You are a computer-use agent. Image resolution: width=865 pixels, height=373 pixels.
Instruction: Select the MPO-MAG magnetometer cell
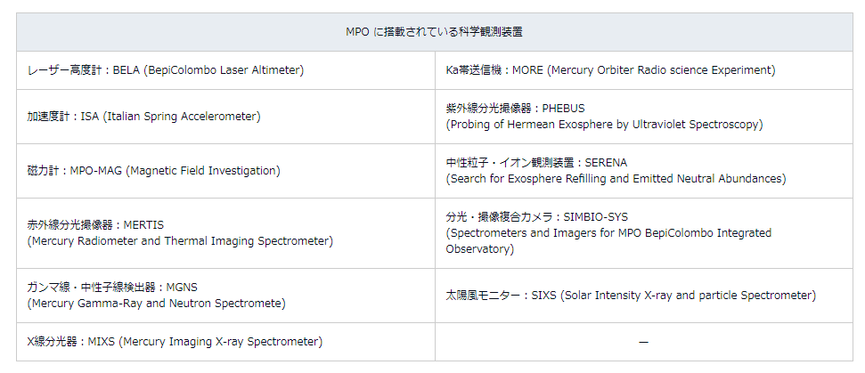[153, 170]
